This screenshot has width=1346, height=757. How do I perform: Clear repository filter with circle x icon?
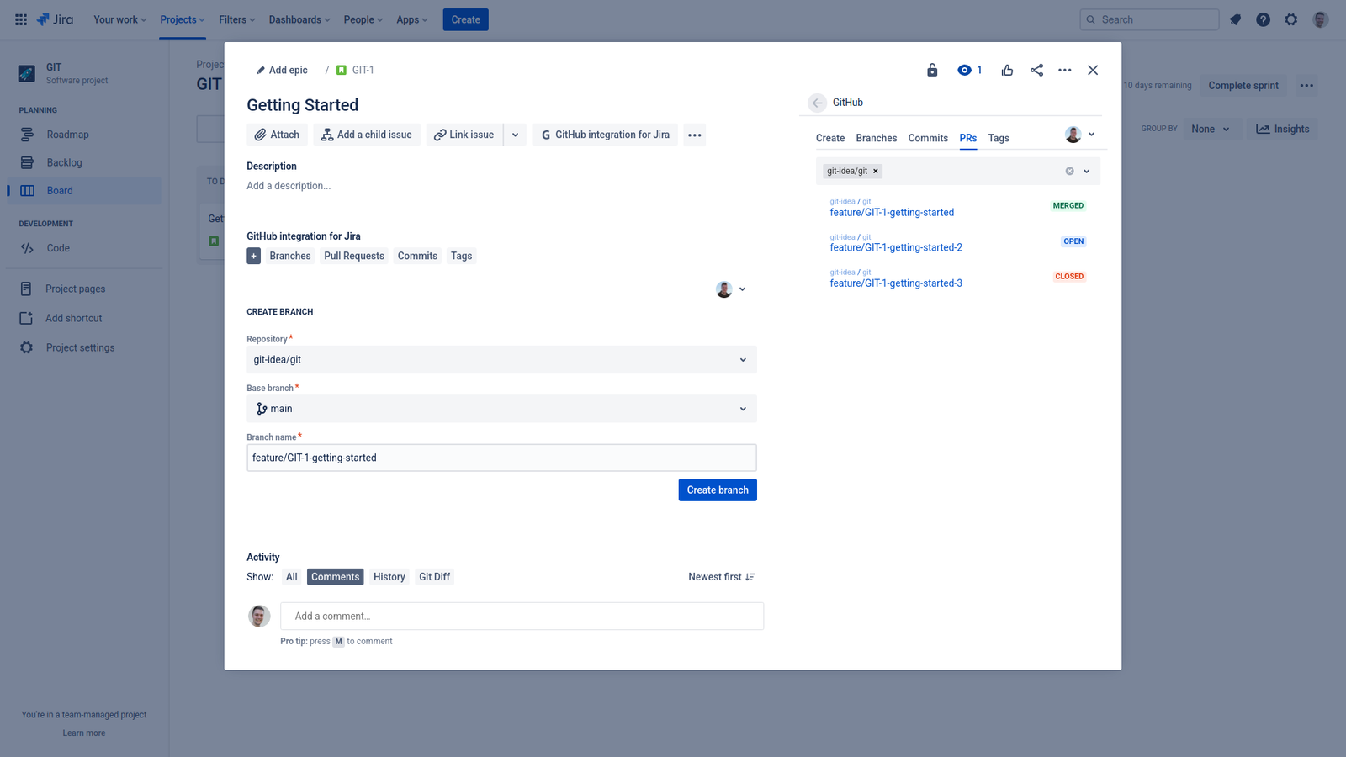(1069, 171)
